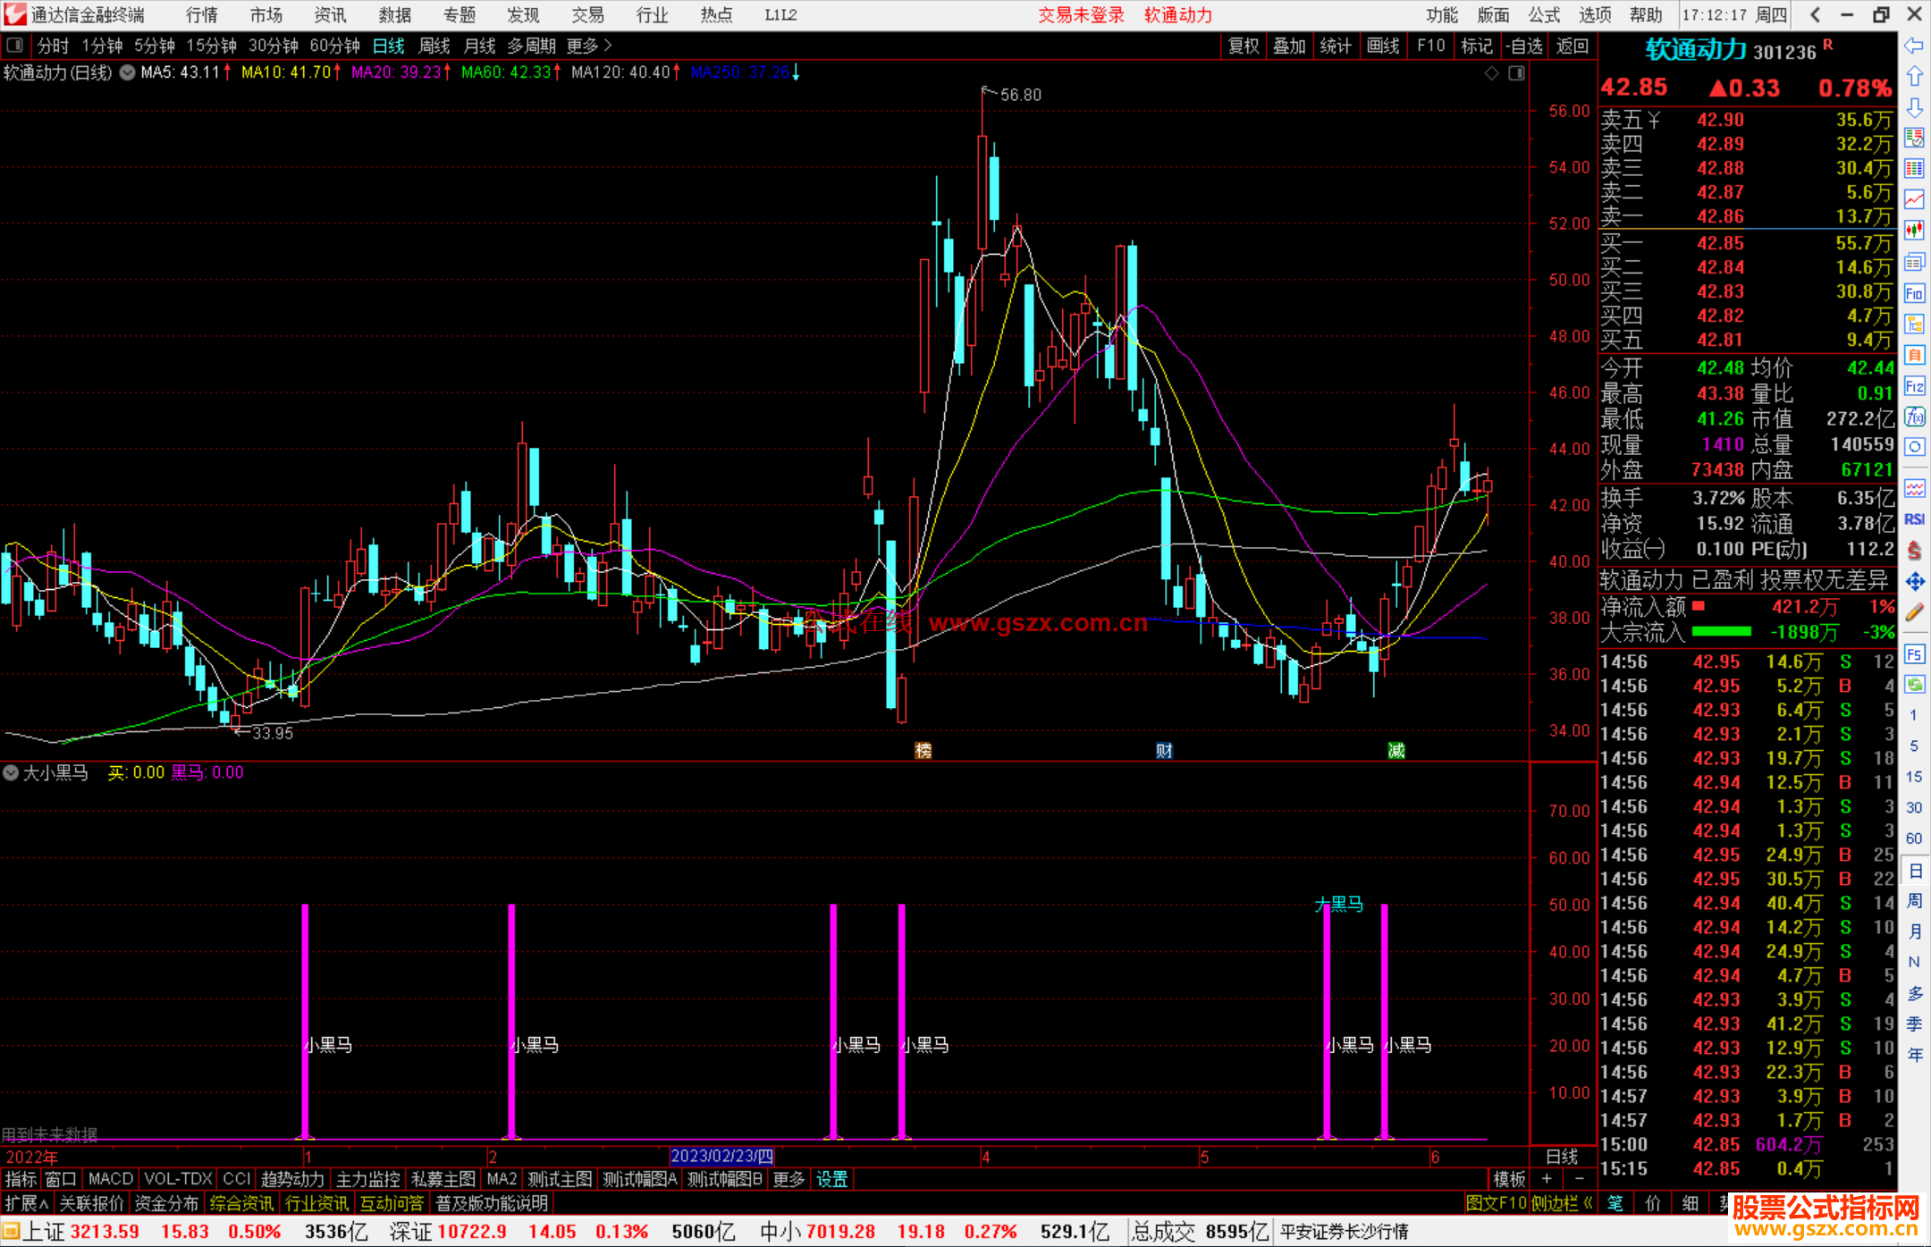The width and height of the screenshot is (1931, 1247).
Task: Click the 2023/02/23 date marker on timeline
Action: (x=721, y=1156)
